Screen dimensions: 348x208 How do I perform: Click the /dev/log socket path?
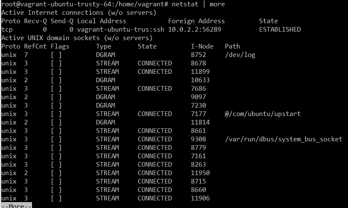(x=240, y=55)
